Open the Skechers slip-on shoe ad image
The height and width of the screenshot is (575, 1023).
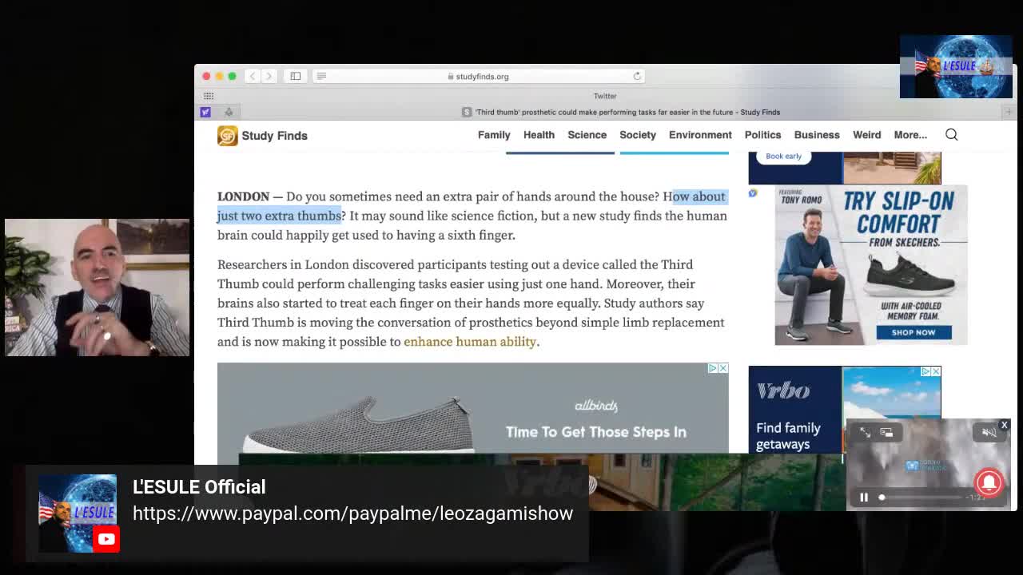(871, 265)
